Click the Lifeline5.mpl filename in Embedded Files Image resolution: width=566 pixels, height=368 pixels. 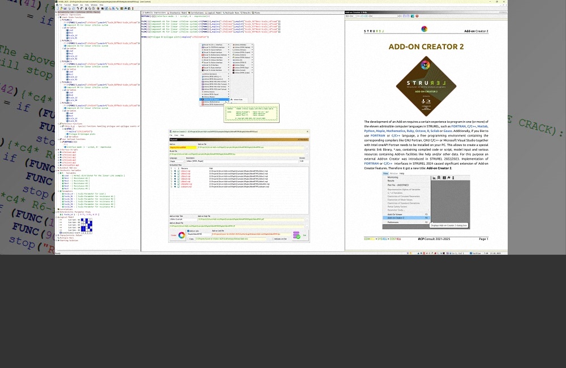[186, 181]
